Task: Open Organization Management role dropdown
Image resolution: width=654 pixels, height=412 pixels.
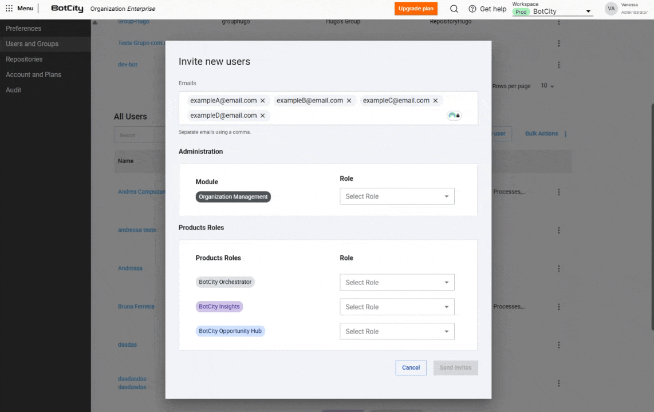Action: pos(397,196)
